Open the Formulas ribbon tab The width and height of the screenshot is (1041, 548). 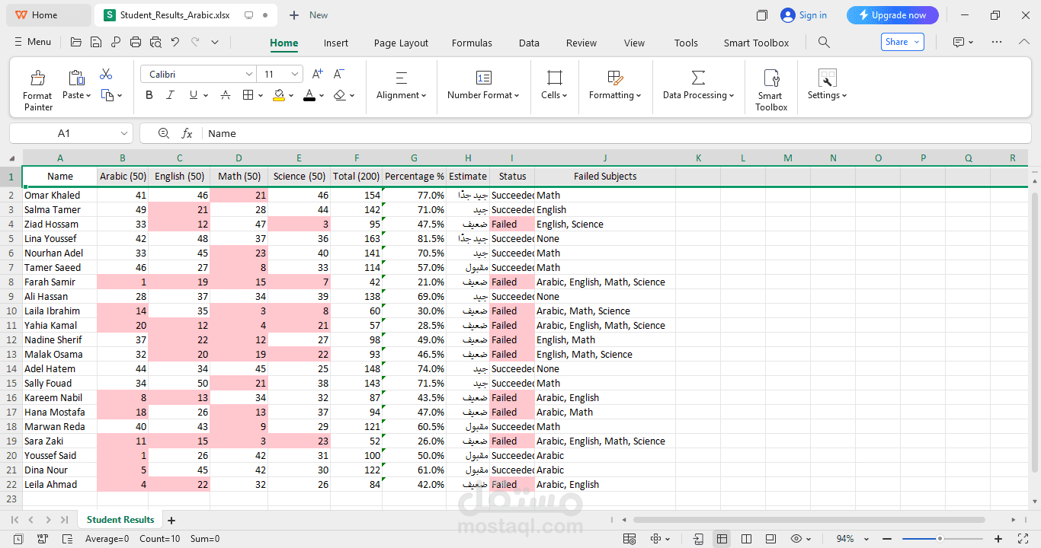coord(472,43)
